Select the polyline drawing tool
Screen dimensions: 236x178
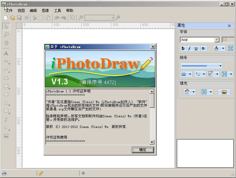7,62
